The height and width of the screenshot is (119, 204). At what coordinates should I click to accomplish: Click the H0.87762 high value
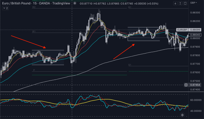coord(100,4)
